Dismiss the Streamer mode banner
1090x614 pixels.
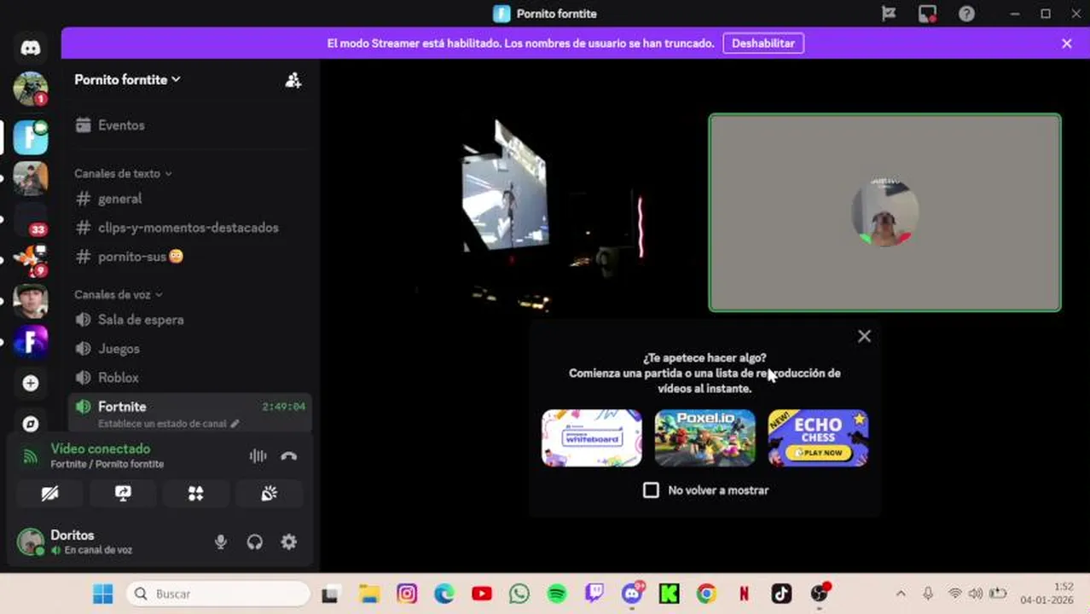(x=1066, y=43)
